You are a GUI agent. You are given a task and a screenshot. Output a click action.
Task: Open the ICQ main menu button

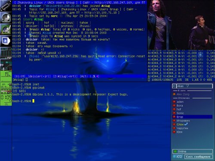tap(178, 157)
